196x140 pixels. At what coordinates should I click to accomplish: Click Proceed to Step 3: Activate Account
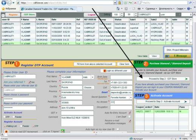coord(163,102)
